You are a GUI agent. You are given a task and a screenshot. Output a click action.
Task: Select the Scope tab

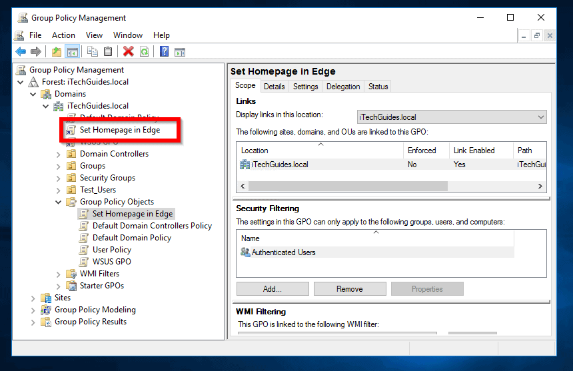coord(245,85)
